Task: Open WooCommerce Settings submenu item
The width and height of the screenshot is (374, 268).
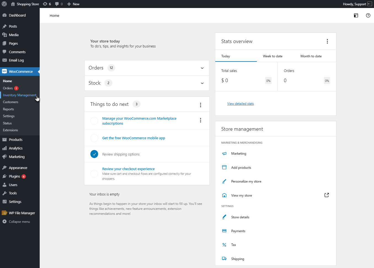Action: coord(9,116)
